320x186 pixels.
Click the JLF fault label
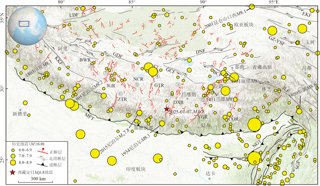286,89
